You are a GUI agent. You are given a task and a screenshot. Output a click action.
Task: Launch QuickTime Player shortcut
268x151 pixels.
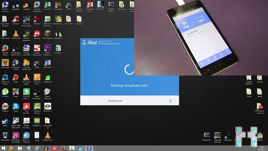(5, 80)
